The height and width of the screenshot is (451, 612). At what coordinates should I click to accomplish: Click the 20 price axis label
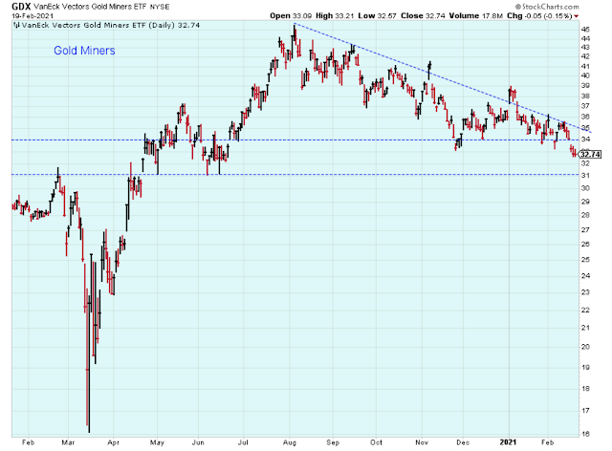point(585,347)
